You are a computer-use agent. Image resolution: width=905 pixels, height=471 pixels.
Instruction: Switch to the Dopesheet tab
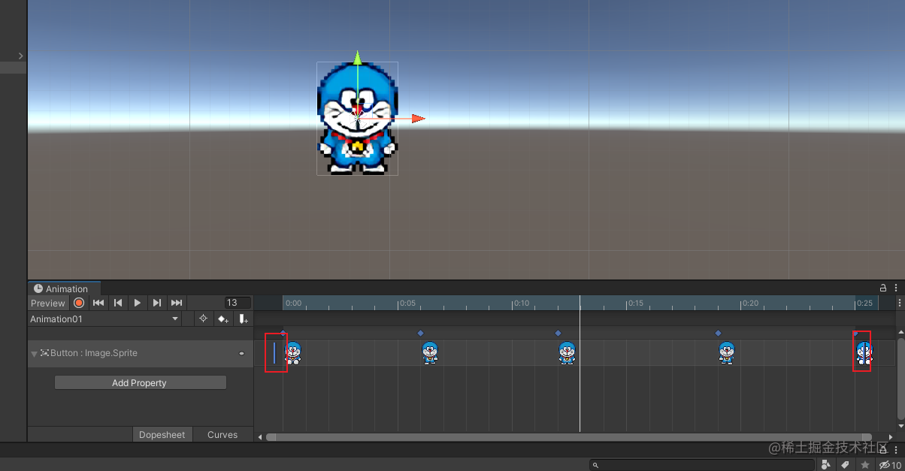(x=162, y=434)
